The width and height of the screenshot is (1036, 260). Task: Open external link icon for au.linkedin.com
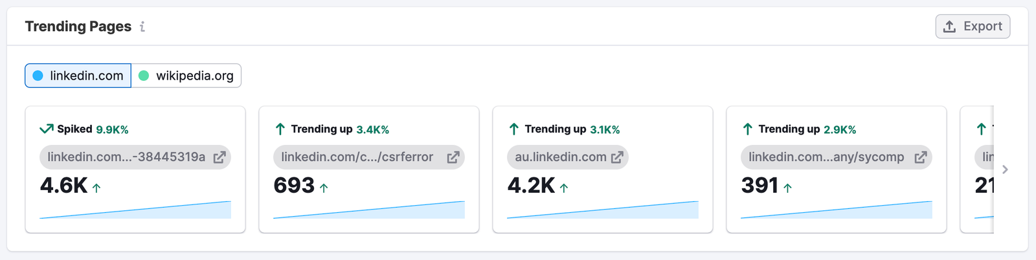(x=617, y=157)
